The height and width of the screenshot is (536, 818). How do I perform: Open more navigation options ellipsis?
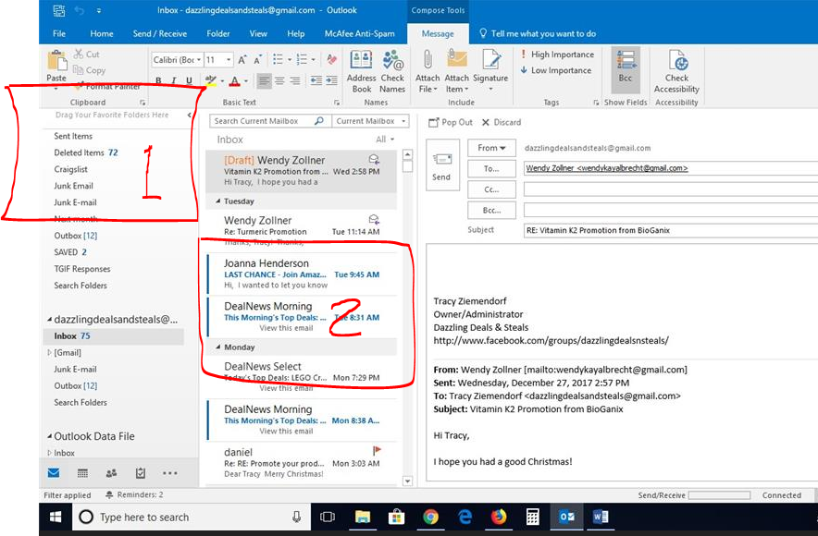click(169, 473)
